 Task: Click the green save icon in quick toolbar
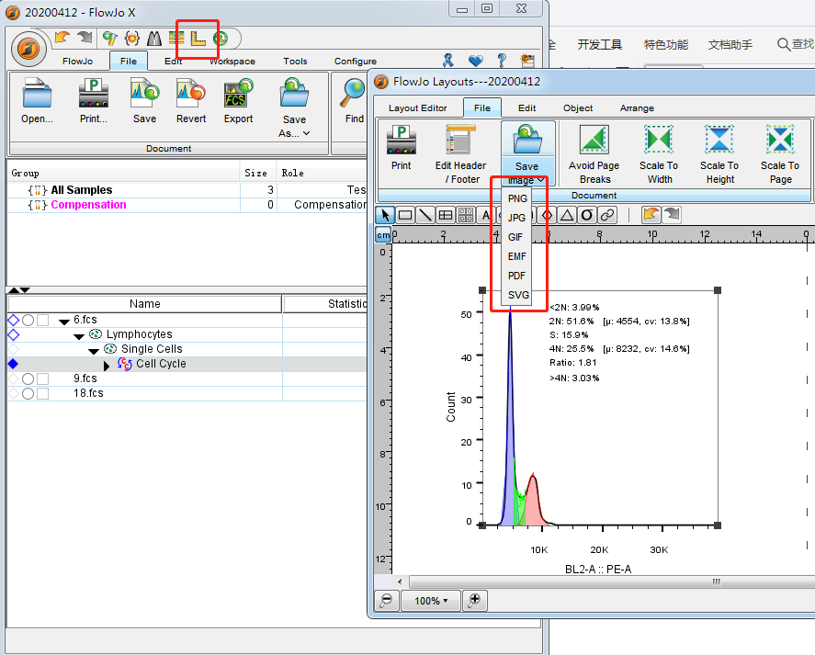[x=221, y=38]
